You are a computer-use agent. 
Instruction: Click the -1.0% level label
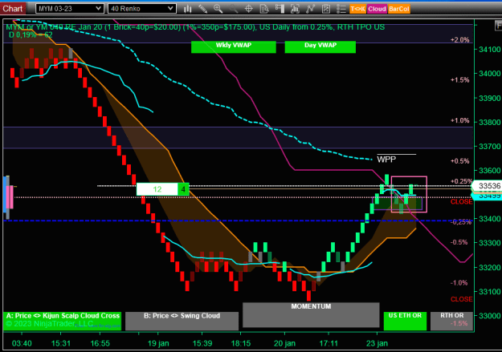[x=459, y=283]
